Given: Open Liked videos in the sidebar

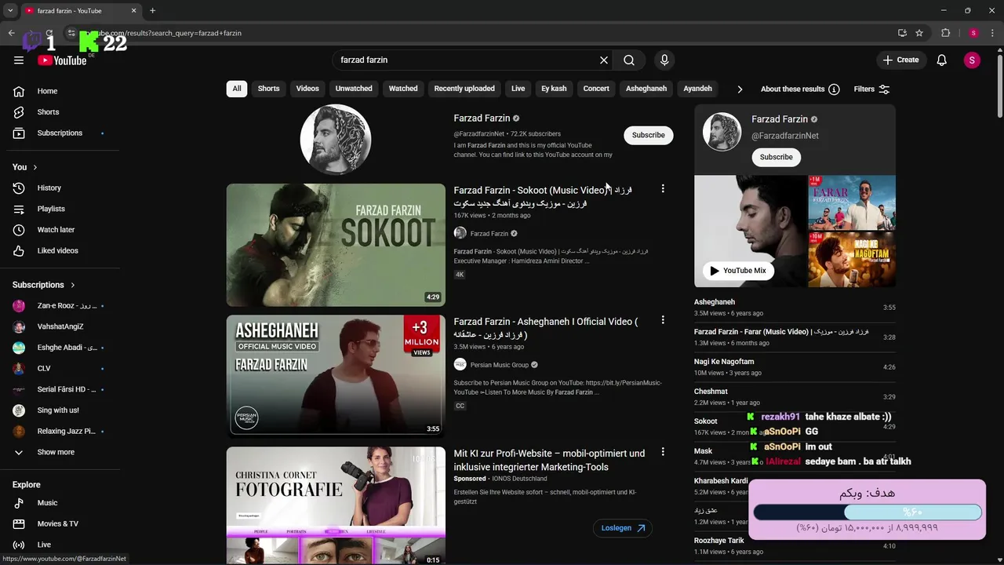Looking at the screenshot, I should point(60,250).
